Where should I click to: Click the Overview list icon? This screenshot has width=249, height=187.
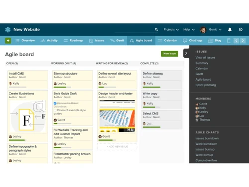[x=18, y=41]
